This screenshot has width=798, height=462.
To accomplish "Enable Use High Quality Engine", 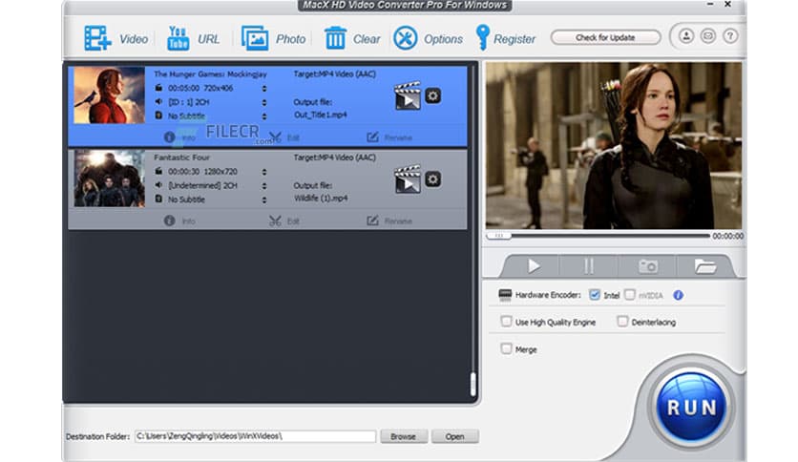I will pyautogui.click(x=506, y=322).
